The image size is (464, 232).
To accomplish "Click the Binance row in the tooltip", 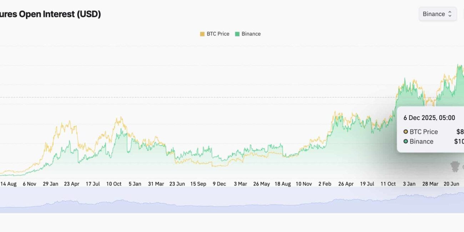I will (x=421, y=141).
